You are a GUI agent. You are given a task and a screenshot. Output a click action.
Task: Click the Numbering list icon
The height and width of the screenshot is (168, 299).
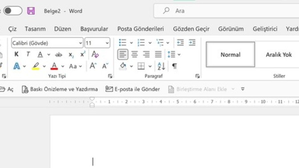click(x=141, y=43)
